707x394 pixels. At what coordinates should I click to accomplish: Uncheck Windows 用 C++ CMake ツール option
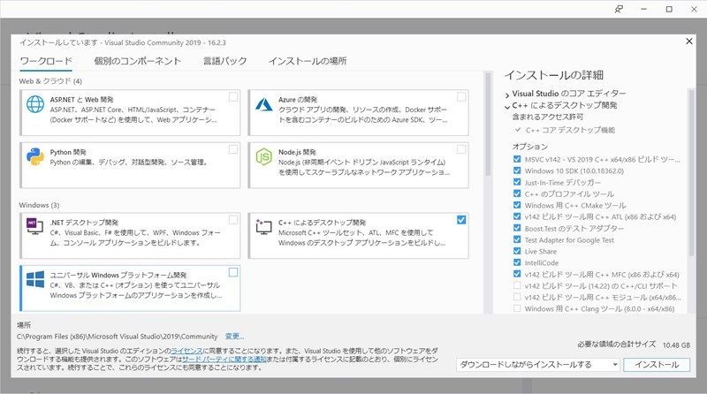coord(517,205)
